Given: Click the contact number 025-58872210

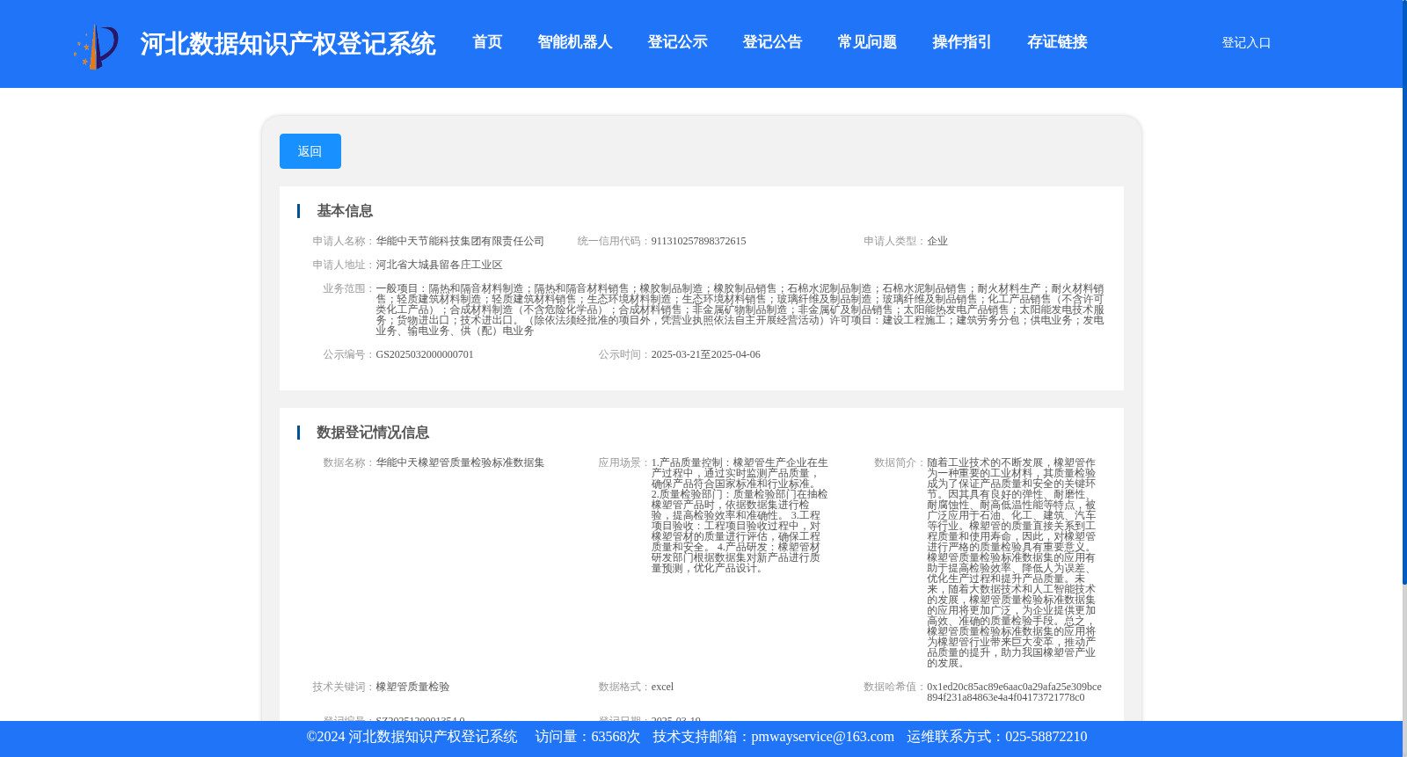Looking at the screenshot, I should pyautogui.click(x=1046, y=737).
